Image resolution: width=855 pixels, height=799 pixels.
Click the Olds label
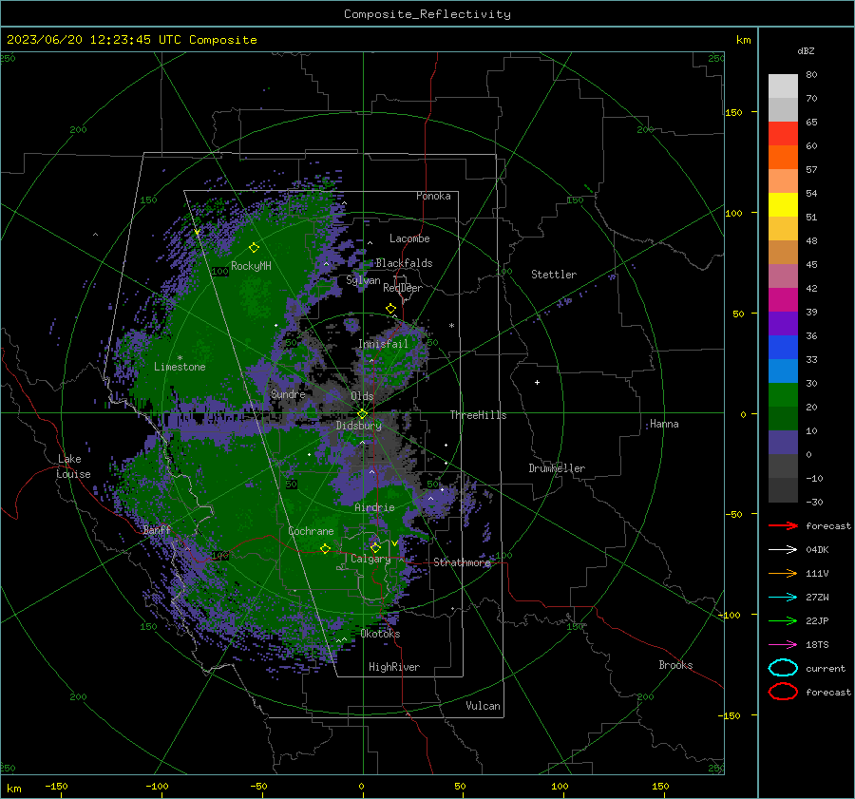coord(362,396)
